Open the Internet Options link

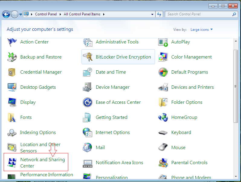tap(113, 133)
